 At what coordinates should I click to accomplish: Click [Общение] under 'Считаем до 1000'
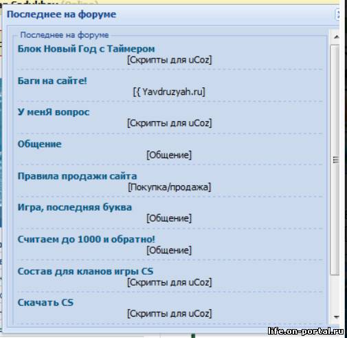click(169, 250)
